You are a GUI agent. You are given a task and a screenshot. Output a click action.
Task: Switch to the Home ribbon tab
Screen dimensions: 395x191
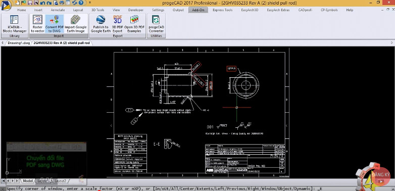[21, 10]
